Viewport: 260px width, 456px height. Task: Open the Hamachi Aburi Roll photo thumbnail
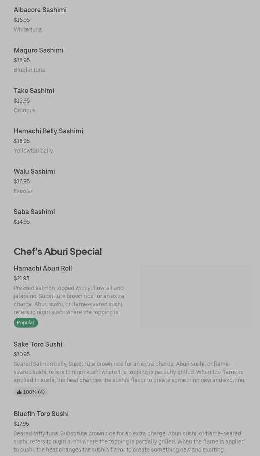coord(196,296)
